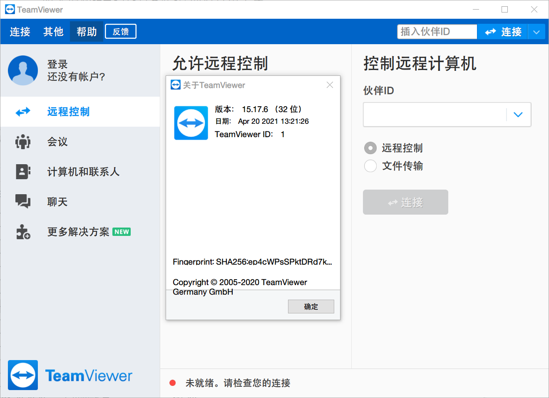549x398 pixels.
Task: Open the 连接 button dropdown chevron
Action: coord(537,31)
